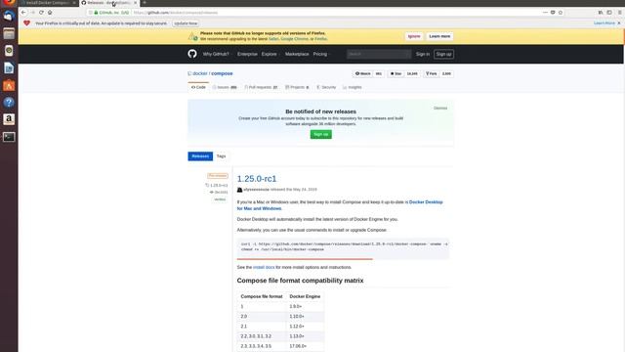This screenshot has height=352, width=625.
Task: Open the Help icon in the dock
Action: tap(9, 102)
